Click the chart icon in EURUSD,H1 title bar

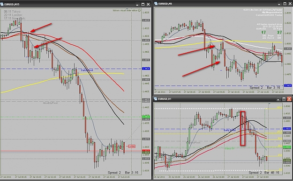(x=156, y=99)
